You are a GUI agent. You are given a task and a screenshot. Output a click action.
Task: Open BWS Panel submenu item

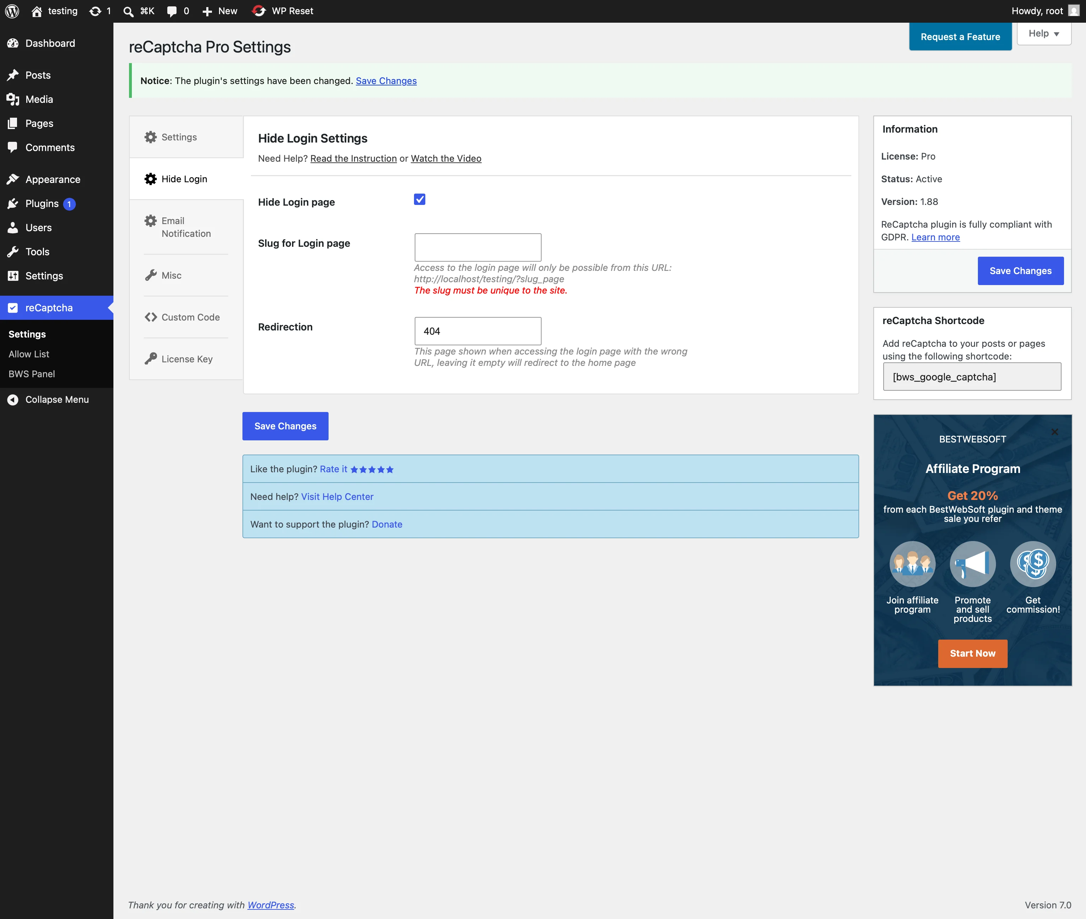tap(31, 374)
